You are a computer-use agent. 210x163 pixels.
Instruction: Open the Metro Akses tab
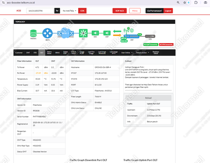click(x=49, y=53)
